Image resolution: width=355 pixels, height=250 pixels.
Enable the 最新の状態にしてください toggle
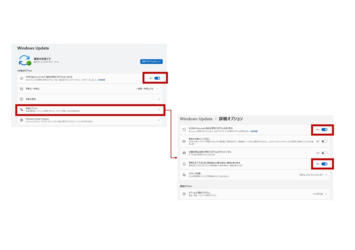point(324,141)
